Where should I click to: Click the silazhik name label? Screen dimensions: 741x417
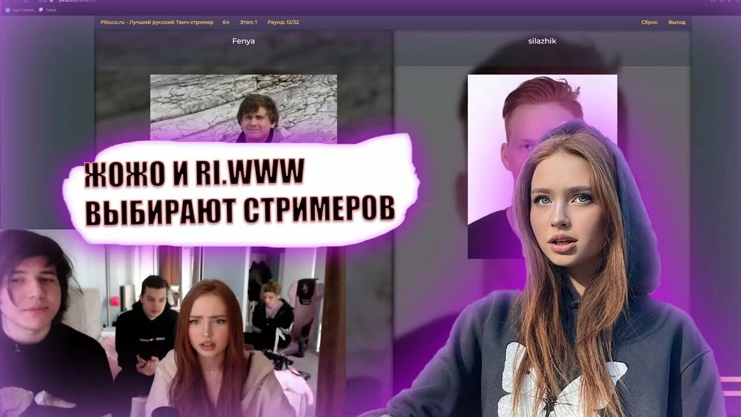tap(542, 41)
